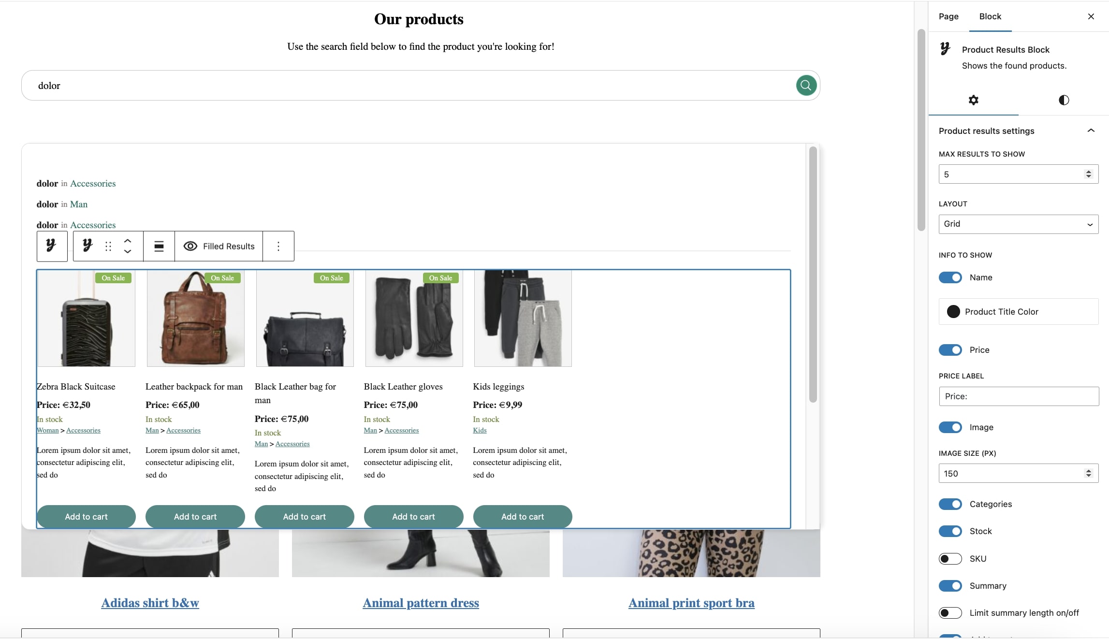Open the Filled Results view selector
The height and width of the screenshot is (639, 1109).
click(x=219, y=247)
